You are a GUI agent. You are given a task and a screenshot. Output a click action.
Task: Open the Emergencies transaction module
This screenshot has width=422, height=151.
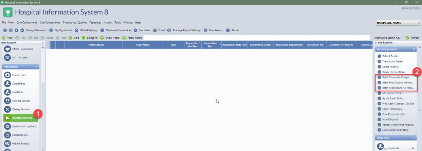(7, 75)
